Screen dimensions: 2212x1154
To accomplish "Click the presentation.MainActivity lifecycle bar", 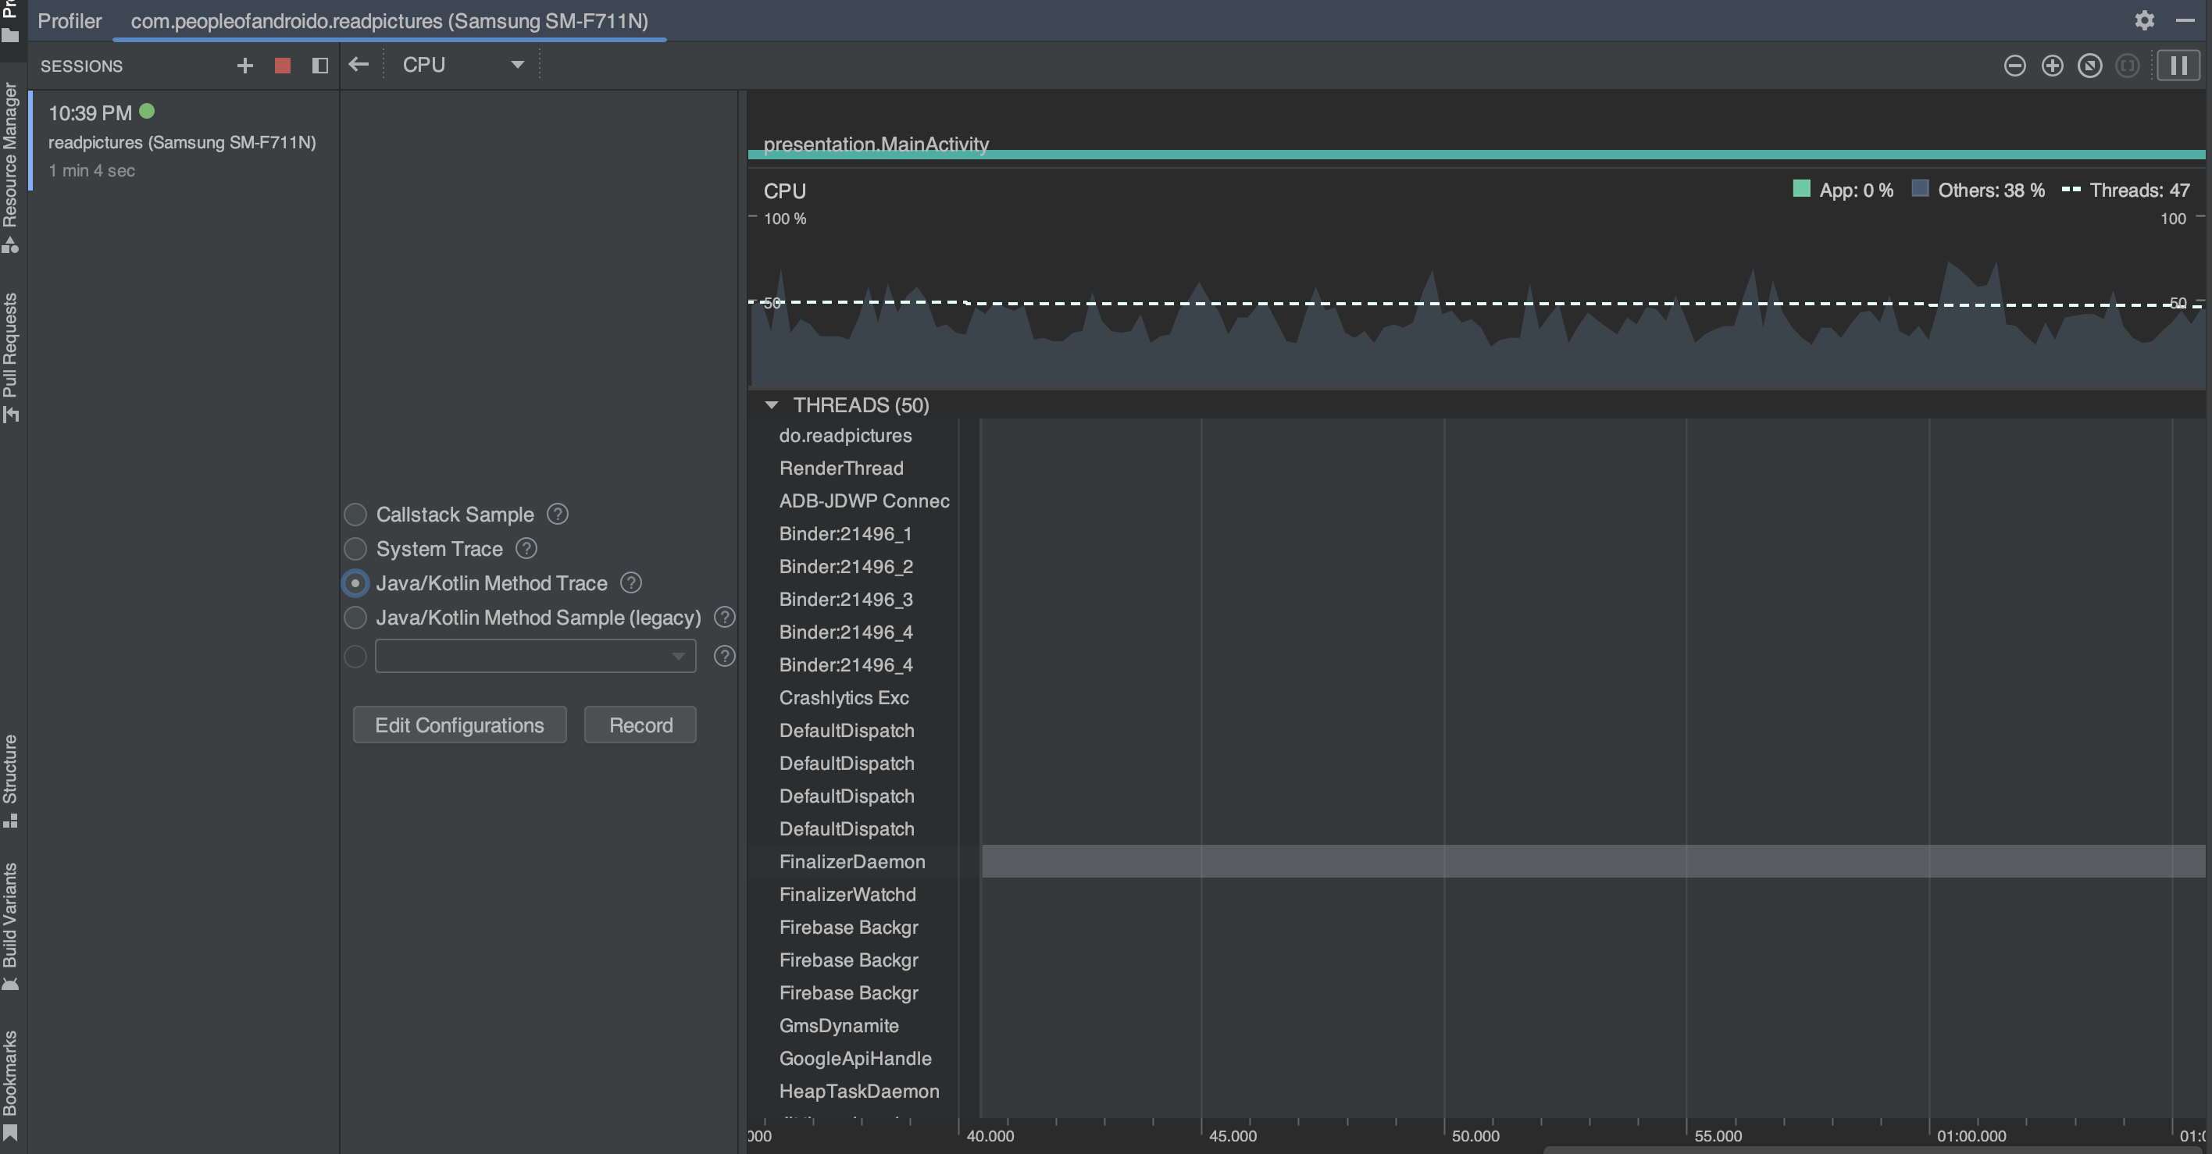I will [x=1476, y=155].
